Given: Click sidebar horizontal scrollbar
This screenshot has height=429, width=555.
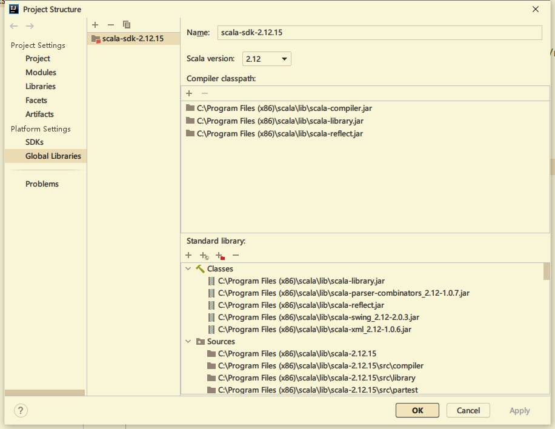Looking at the screenshot, I should pyautogui.click(x=45, y=393).
